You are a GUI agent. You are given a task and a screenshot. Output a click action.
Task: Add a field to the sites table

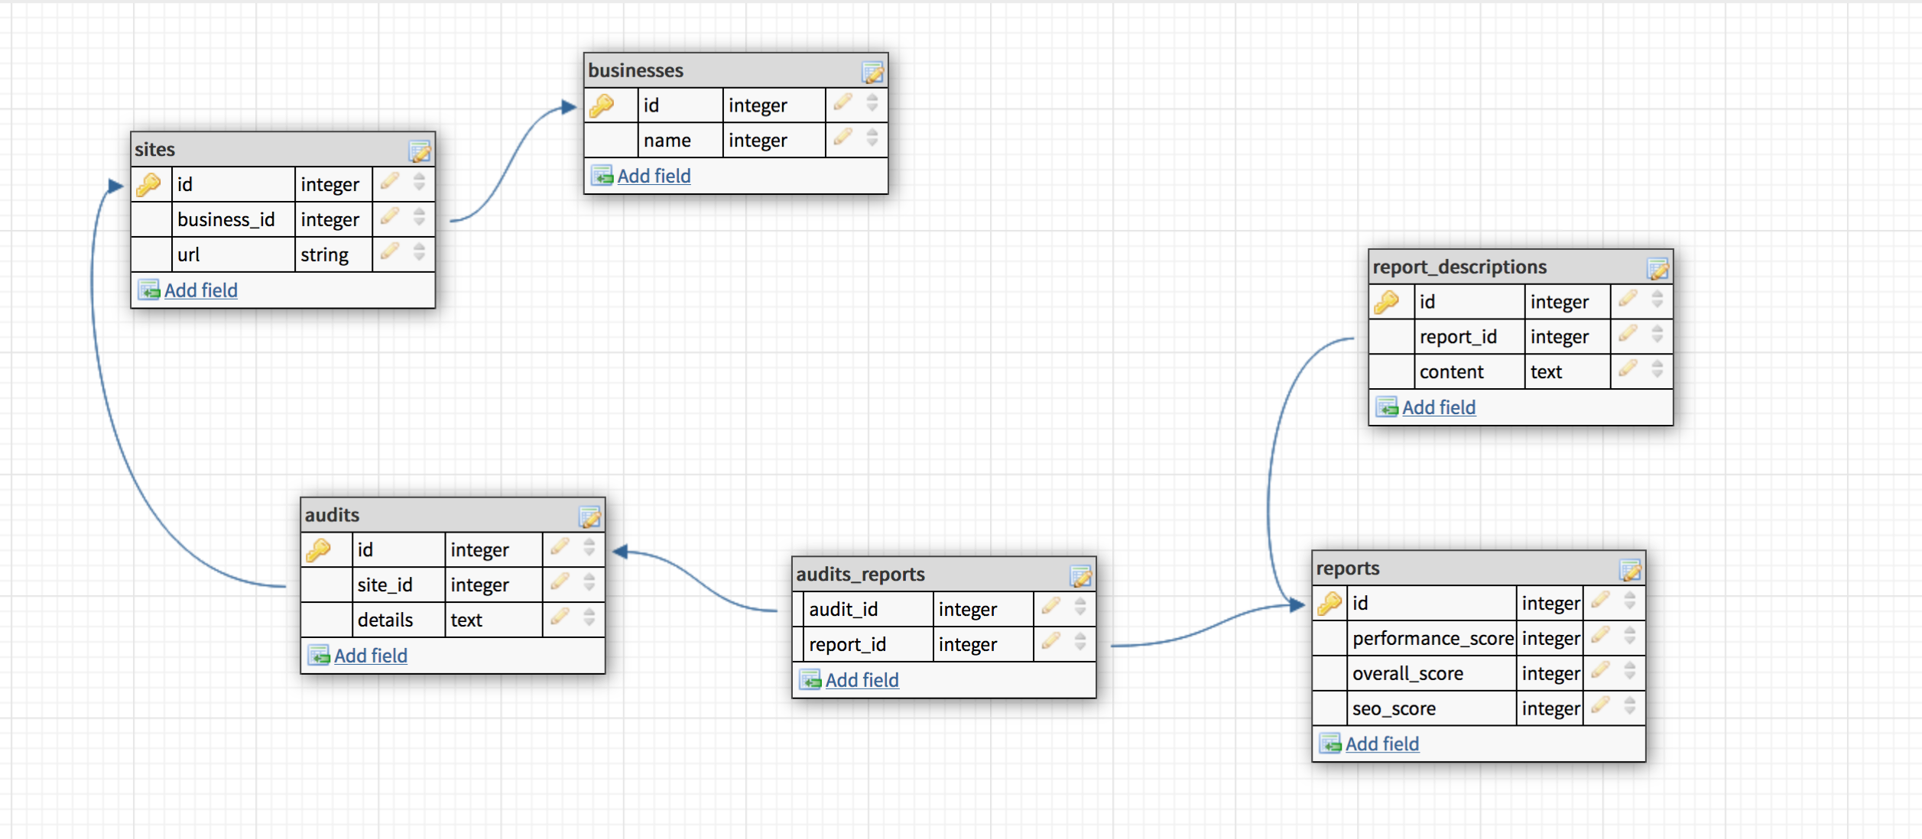pos(200,290)
